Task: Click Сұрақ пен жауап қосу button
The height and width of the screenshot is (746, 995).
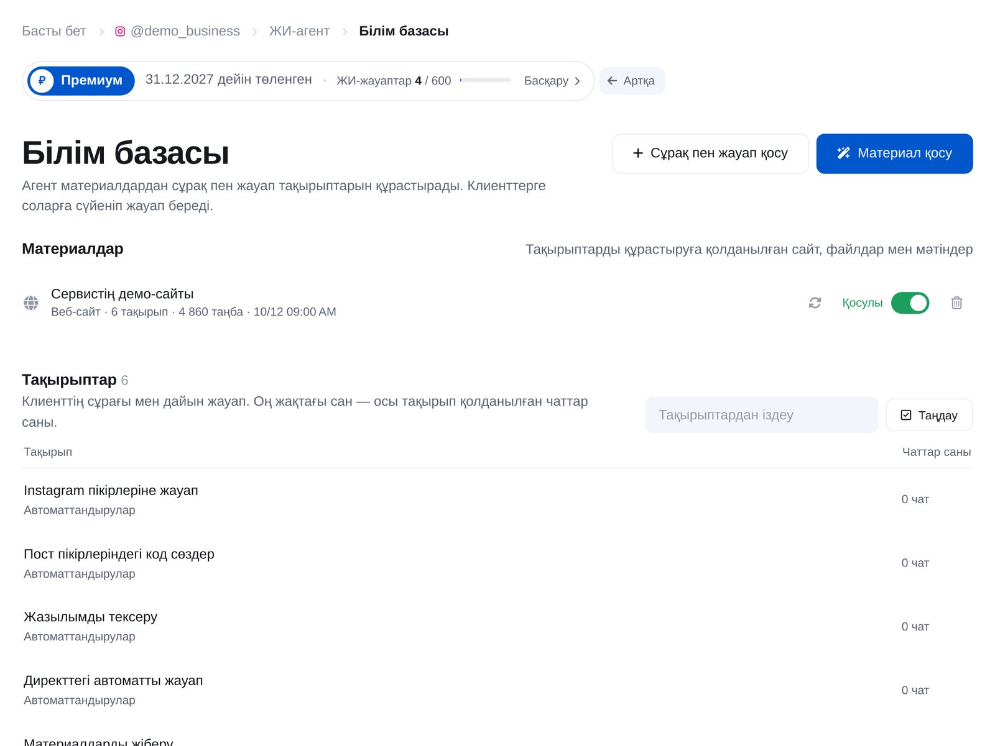Action: pos(710,153)
